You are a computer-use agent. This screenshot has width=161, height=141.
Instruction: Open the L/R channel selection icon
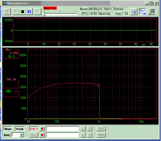pyautogui.click(x=134, y=11)
